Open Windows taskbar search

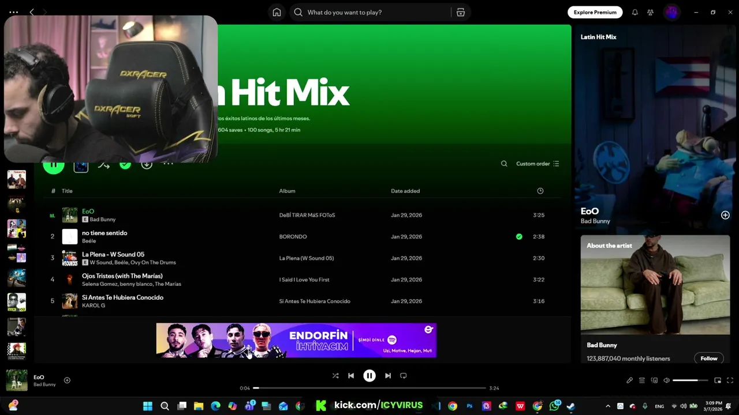(165, 406)
